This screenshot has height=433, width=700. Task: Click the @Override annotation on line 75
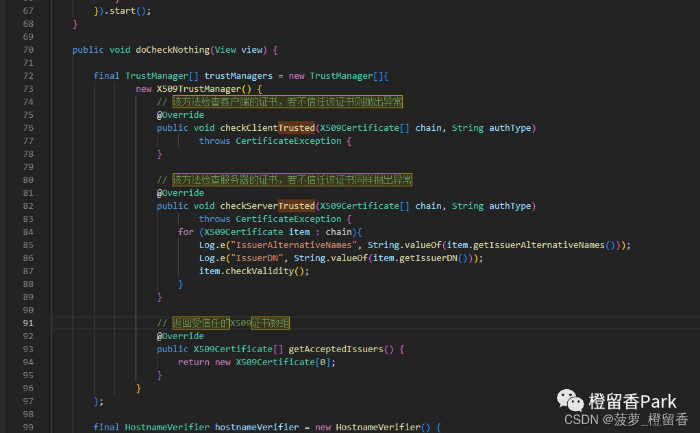[x=180, y=115]
